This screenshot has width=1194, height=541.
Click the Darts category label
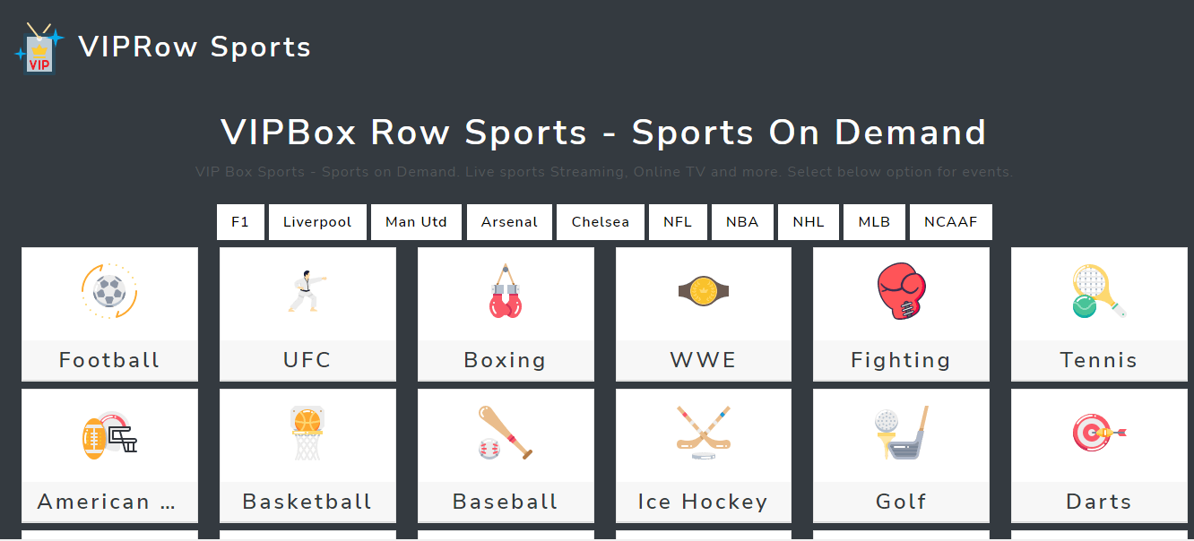[x=1099, y=502]
